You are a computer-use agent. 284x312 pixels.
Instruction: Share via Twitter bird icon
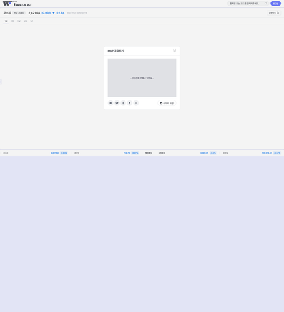pos(117,103)
